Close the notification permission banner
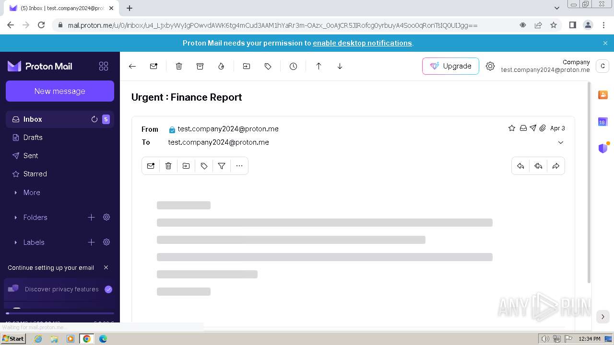 tap(605, 43)
